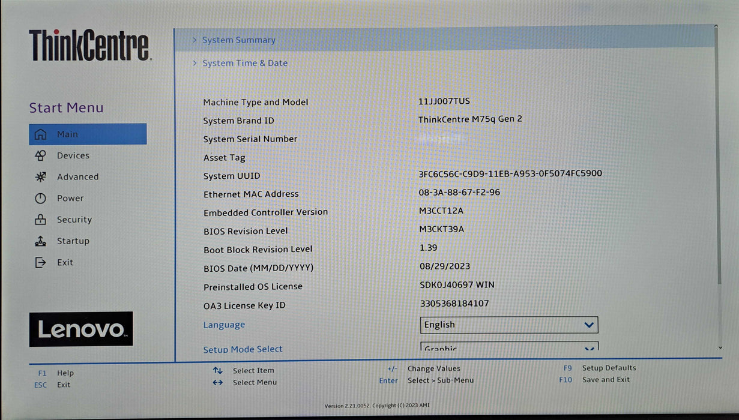
Task: Click the Main house icon
Action: (40, 134)
